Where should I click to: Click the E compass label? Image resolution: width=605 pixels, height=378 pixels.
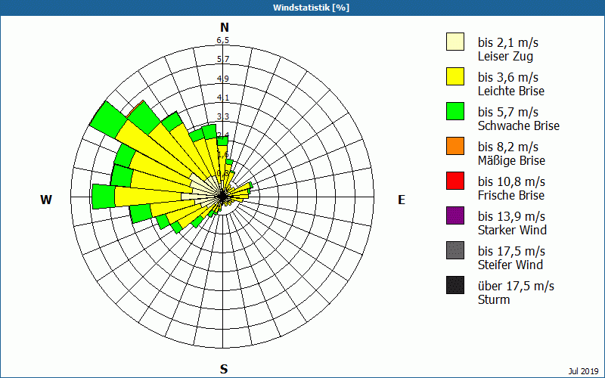(x=402, y=200)
